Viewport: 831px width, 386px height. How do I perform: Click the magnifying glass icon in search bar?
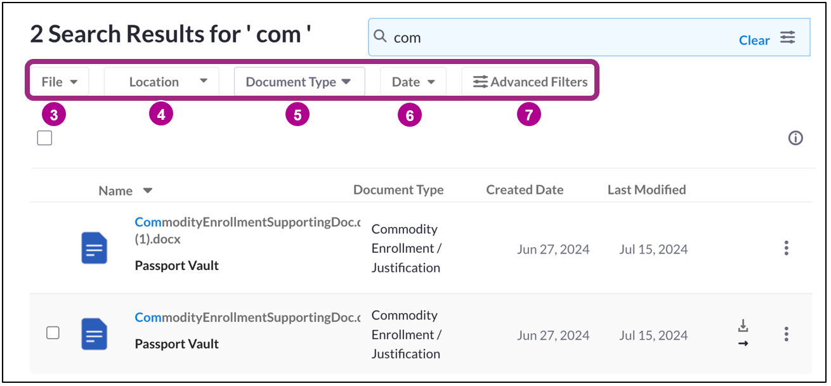pyautogui.click(x=380, y=37)
